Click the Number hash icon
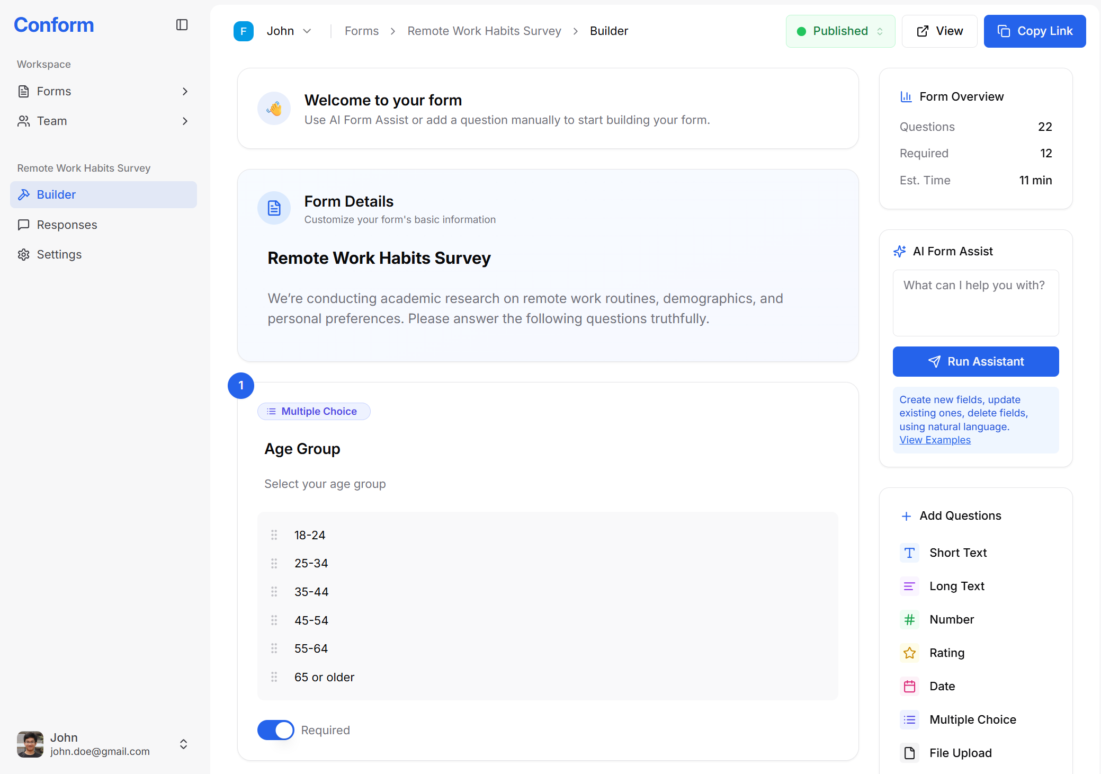1101x774 pixels. point(909,619)
